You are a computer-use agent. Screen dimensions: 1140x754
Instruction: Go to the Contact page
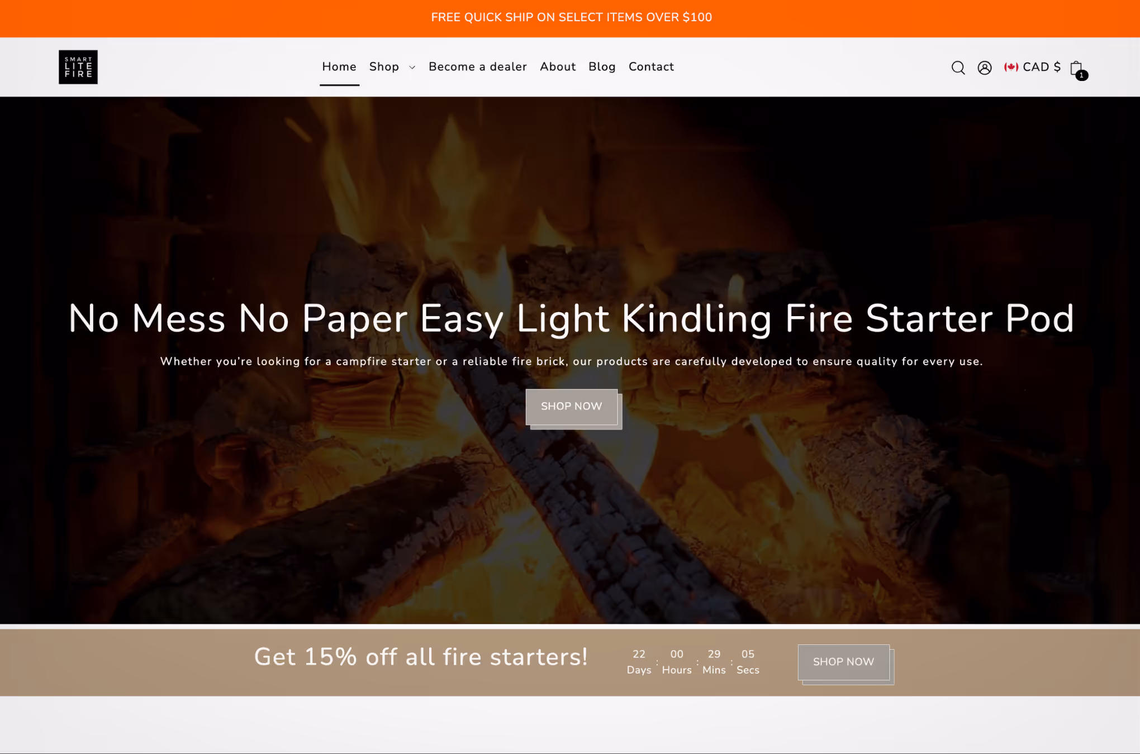(651, 66)
